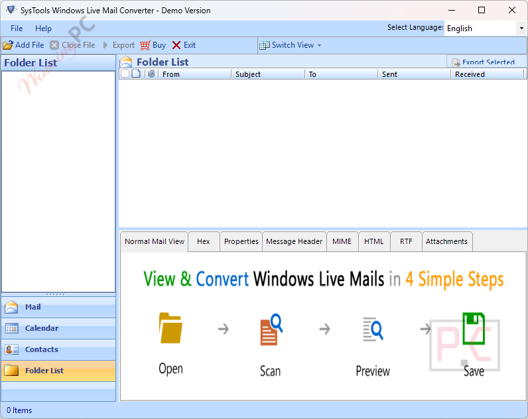Image resolution: width=528 pixels, height=419 pixels.
Task: Open the Calendar section in navigation pane
Action: click(x=58, y=328)
